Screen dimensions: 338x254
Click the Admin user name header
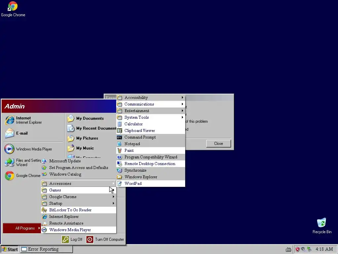point(15,106)
